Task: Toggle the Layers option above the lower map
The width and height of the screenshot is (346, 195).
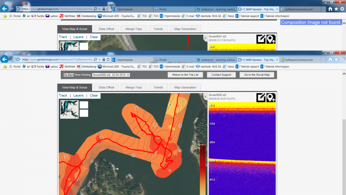Action: tap(78, 95)
